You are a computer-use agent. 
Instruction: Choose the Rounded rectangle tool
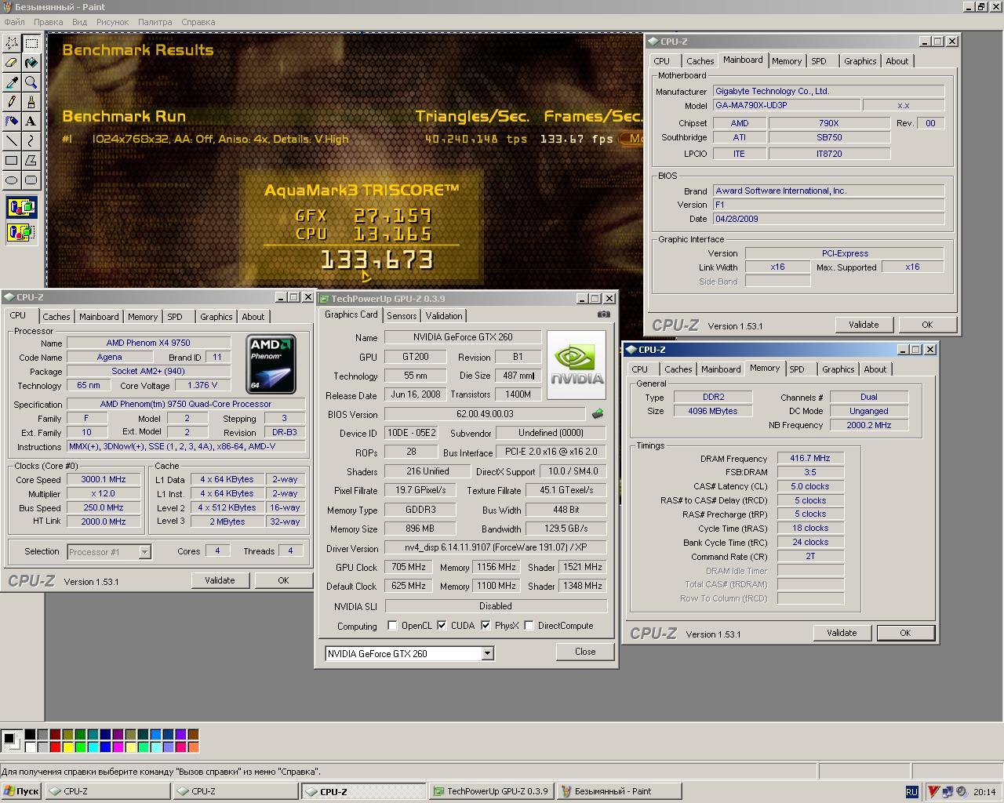coord(31,180)
